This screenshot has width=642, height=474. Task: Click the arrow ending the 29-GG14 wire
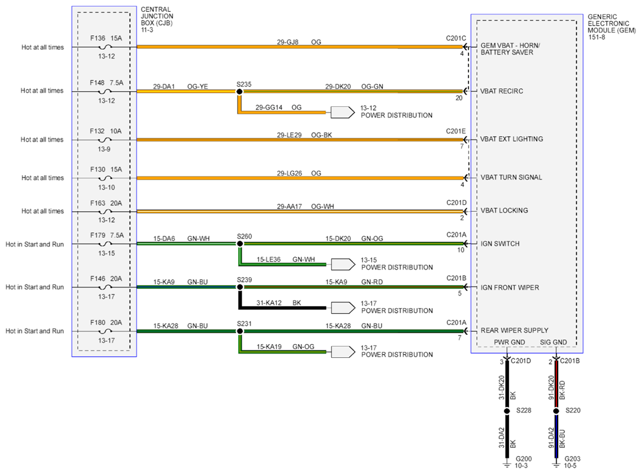(x=341, y=112)
